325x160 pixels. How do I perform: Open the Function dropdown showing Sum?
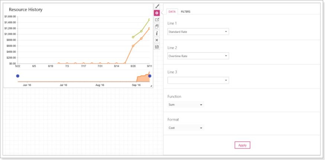[x=186, y=105]
